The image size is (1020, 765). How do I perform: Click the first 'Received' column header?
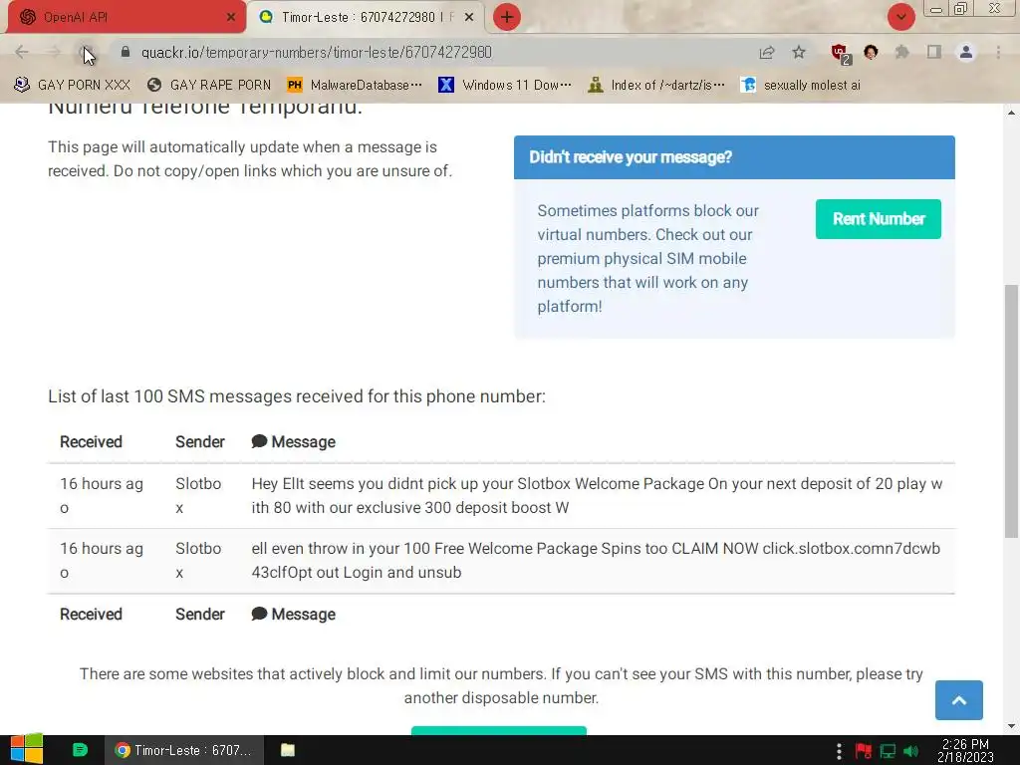click(91, 442)
